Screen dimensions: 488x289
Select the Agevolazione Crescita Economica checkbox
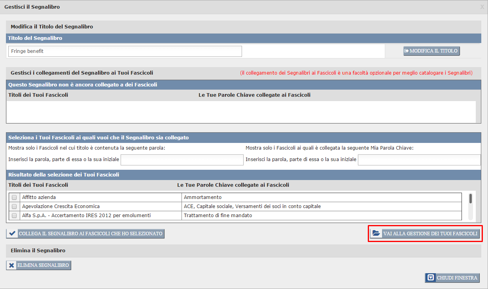click(14, 206)
